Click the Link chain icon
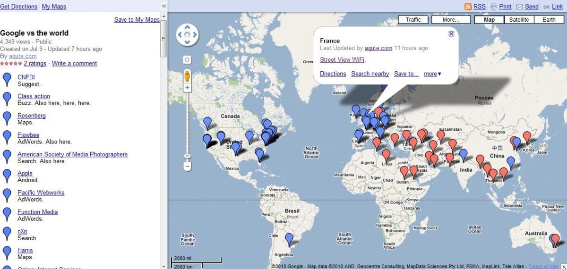The image size is (567, 269). pos(546,7)
